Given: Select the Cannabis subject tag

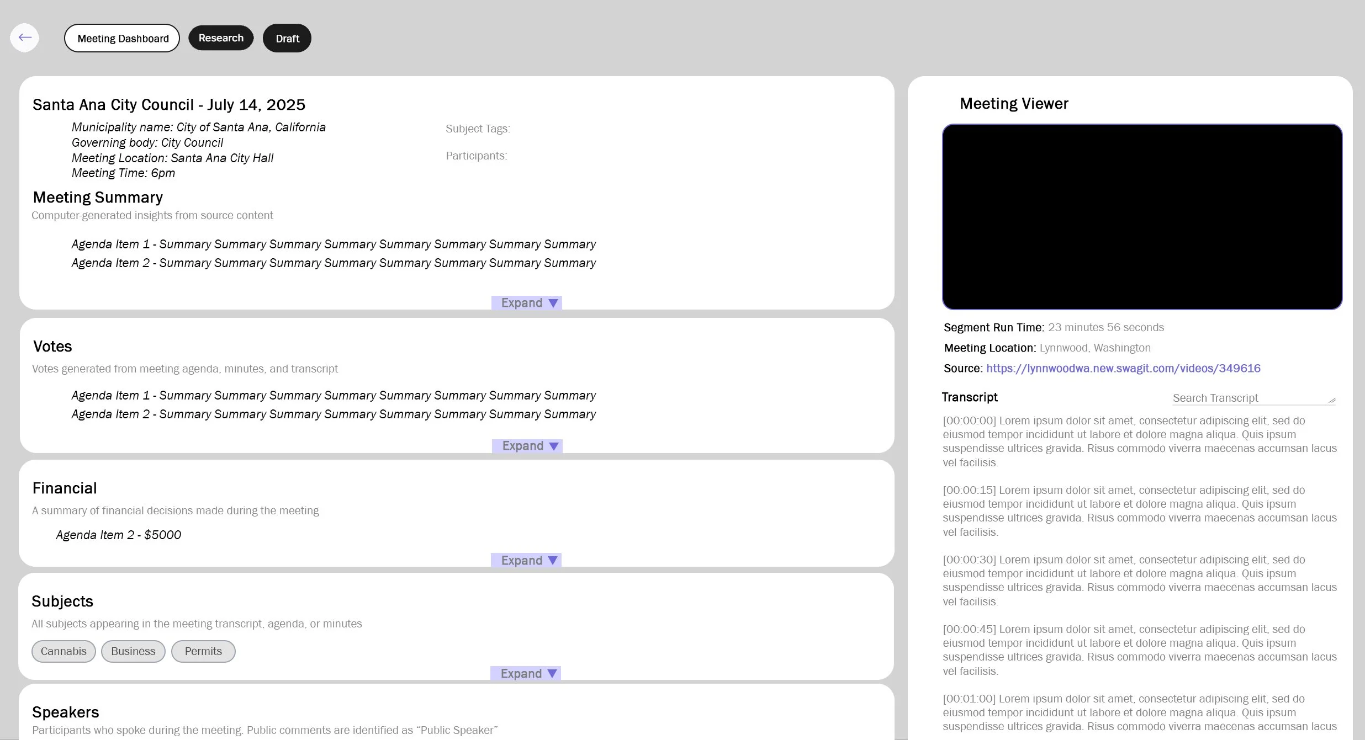Looking at the screenshot, I should (64, 651).
